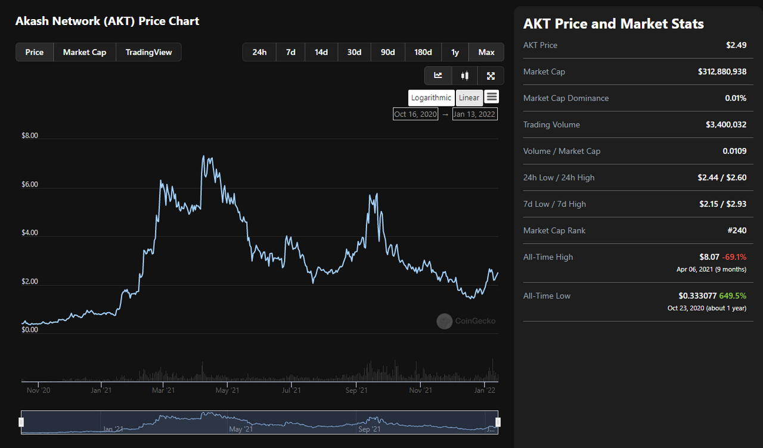The width and height of the screenshot is (763, 448).
Task: Click the Sep '21 x-axis label
Action: click(x=356, y=390)
